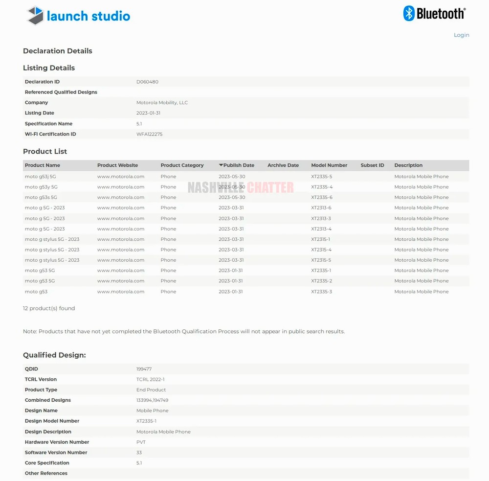
Task: Click the Qualified Design heading
Action: tap(54, 355)
